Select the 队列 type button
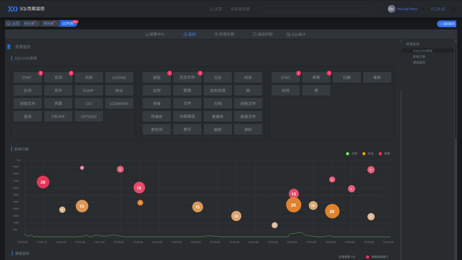The width and height of the screenshot is (462, 260). pos(28,90)
